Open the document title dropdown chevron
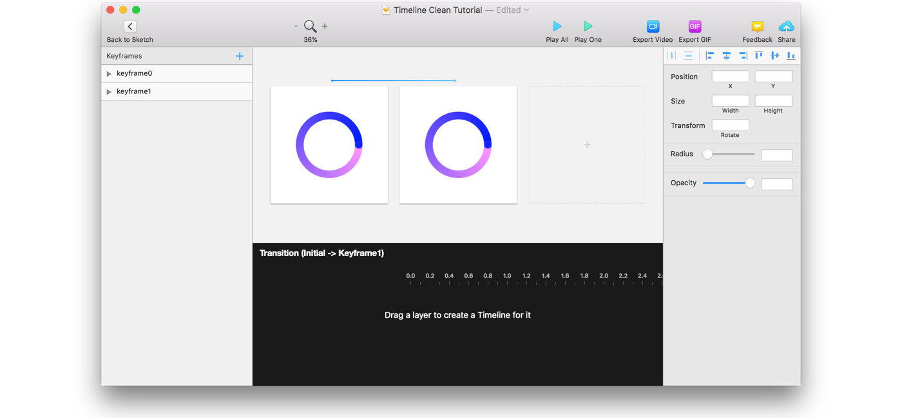This screenshot has height=418, width=902. [526, 10]
